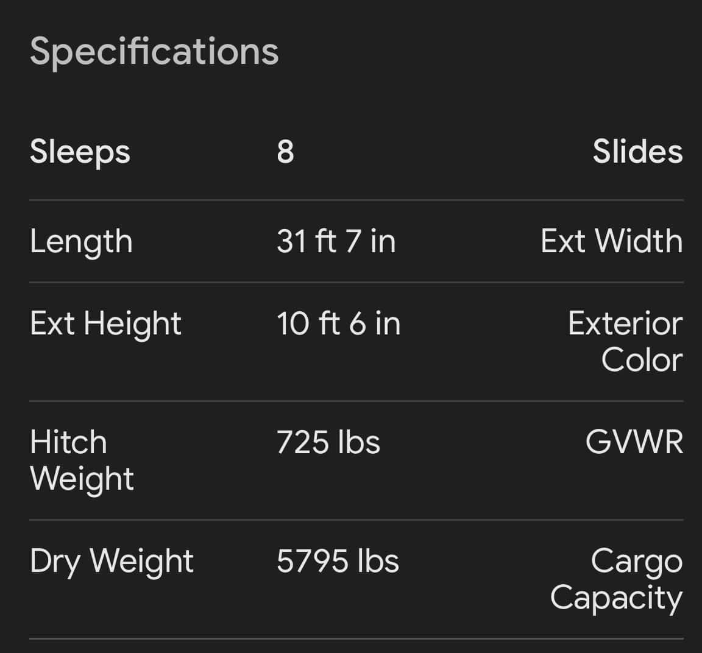Screen dimensions: 702x653
Task: Select the Ext Width label
Action: point(611,241)
